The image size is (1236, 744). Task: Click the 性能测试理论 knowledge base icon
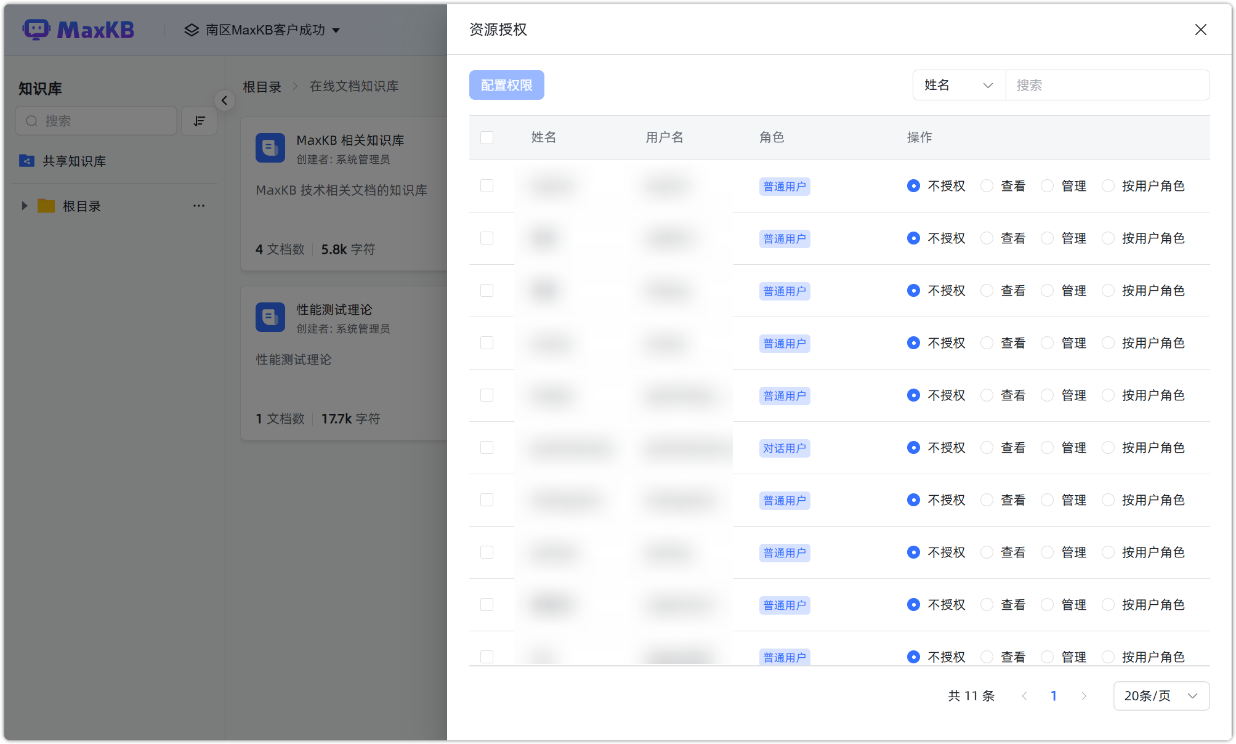point(270,317)
